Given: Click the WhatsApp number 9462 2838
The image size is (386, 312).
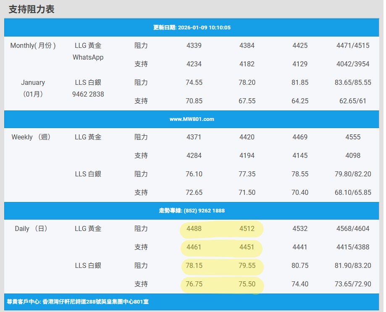Looking at the screenshot, I should tap(88, 94).
